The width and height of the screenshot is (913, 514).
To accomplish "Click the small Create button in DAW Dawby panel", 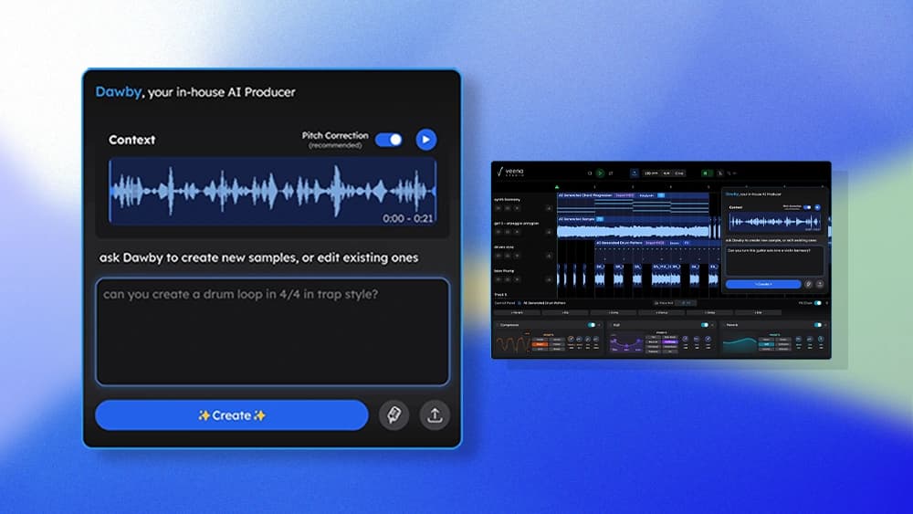I will [763, 284].
